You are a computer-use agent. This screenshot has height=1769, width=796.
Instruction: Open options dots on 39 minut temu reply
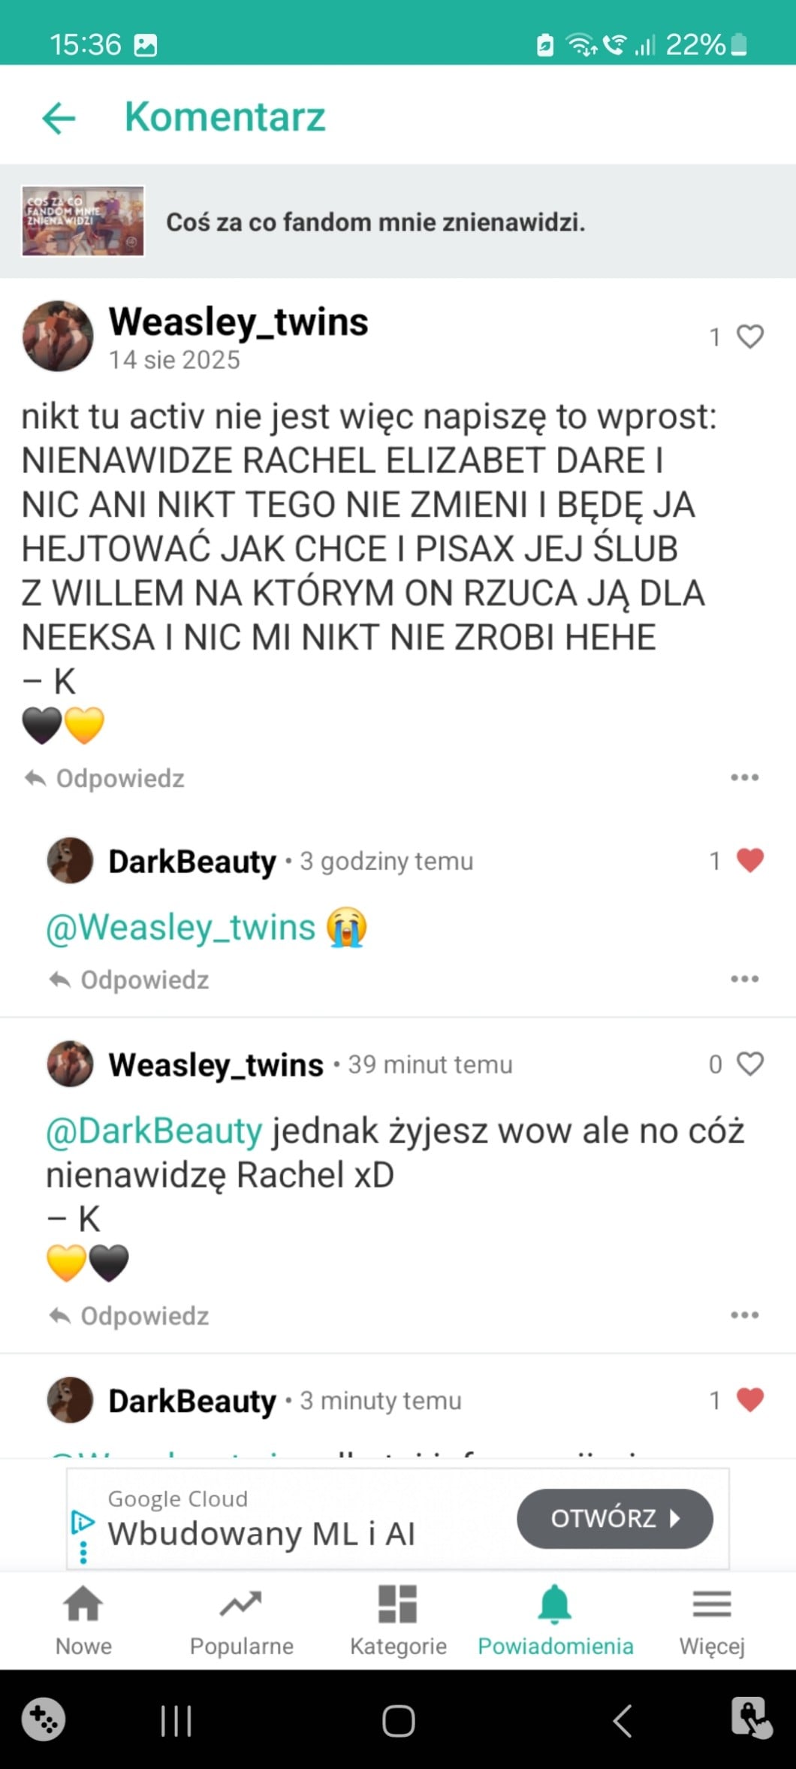(744, 1315)
